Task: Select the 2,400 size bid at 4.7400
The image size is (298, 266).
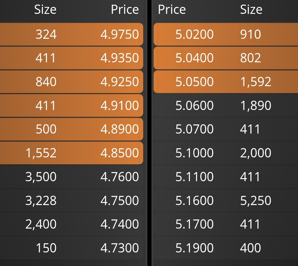Action: pos(71,224)
